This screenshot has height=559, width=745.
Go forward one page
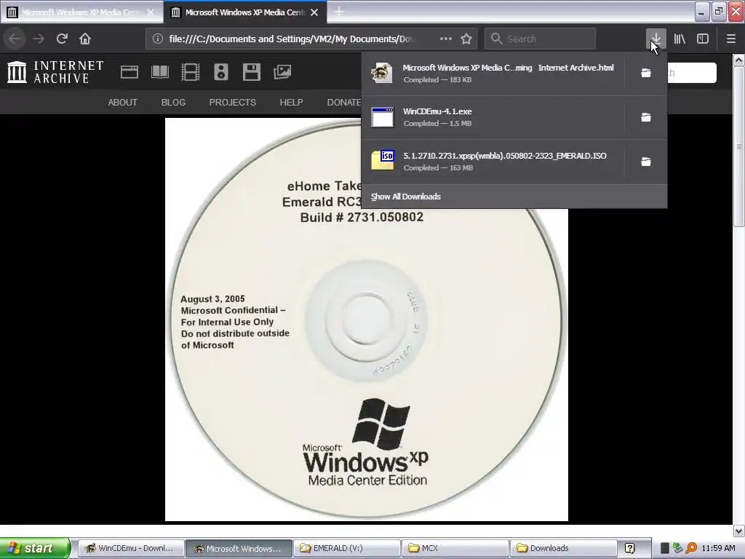tap(39, 39)
